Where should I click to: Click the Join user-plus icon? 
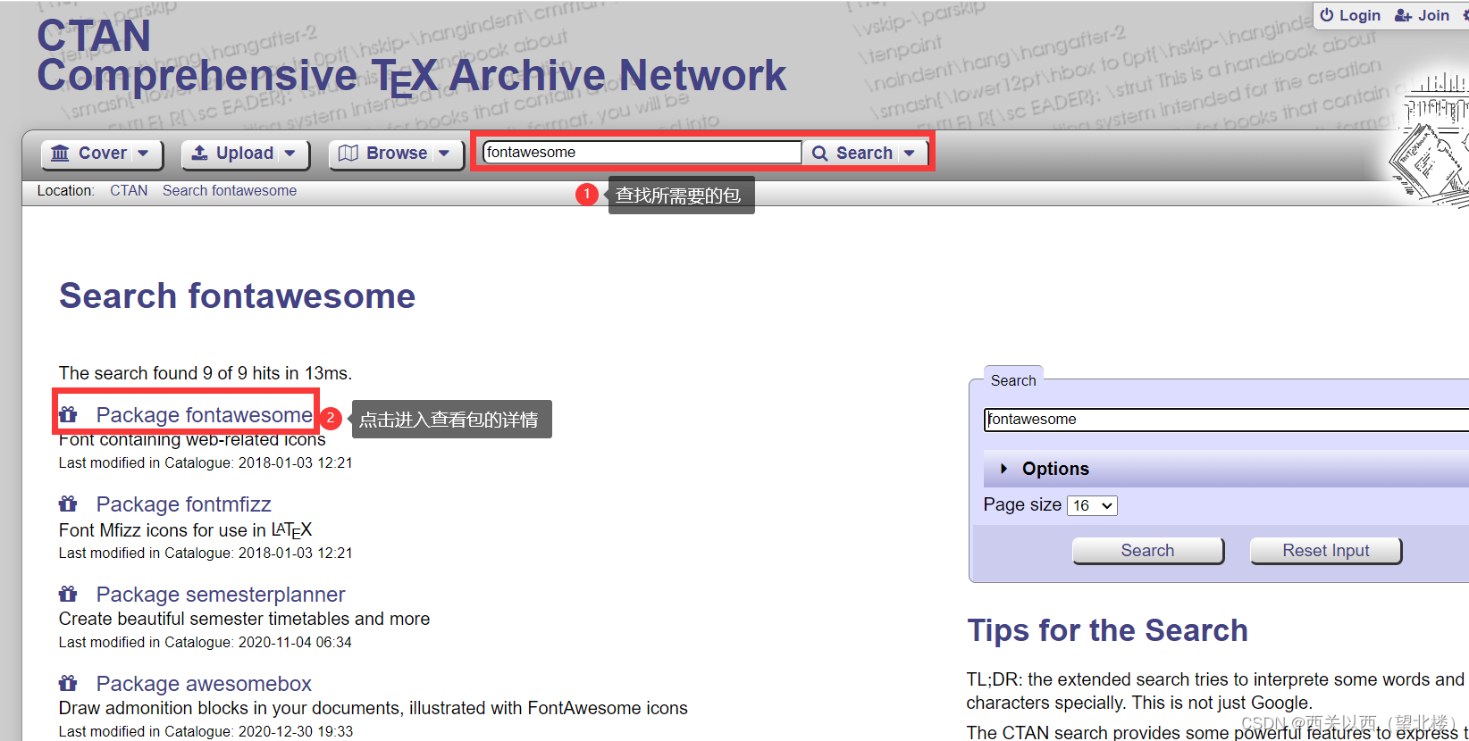click(x=1403, y=15)
